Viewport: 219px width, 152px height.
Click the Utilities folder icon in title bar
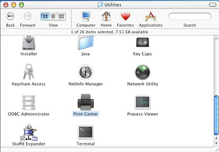coord(100,5)
